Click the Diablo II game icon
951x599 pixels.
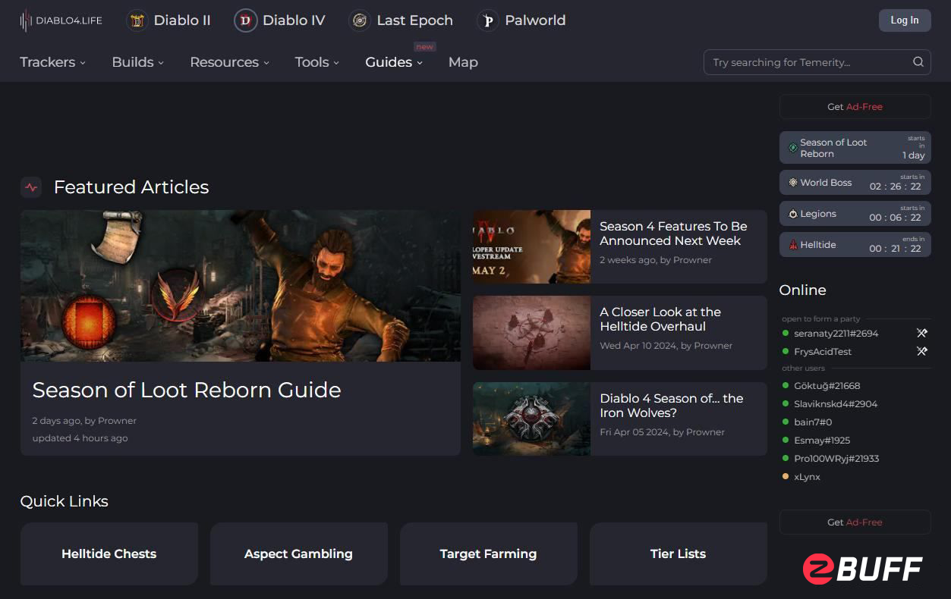coord(137,20)
